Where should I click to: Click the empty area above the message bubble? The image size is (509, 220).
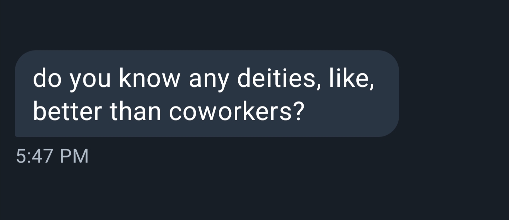212,25
